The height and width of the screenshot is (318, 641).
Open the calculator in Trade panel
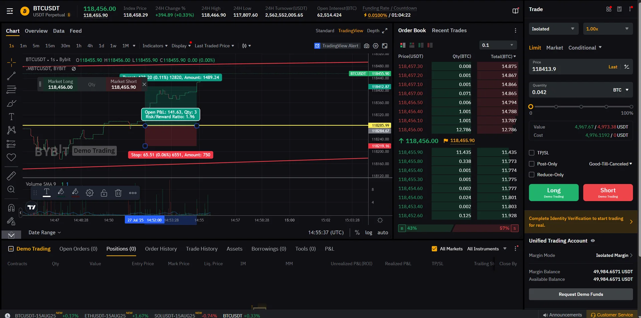pos(619,9)
